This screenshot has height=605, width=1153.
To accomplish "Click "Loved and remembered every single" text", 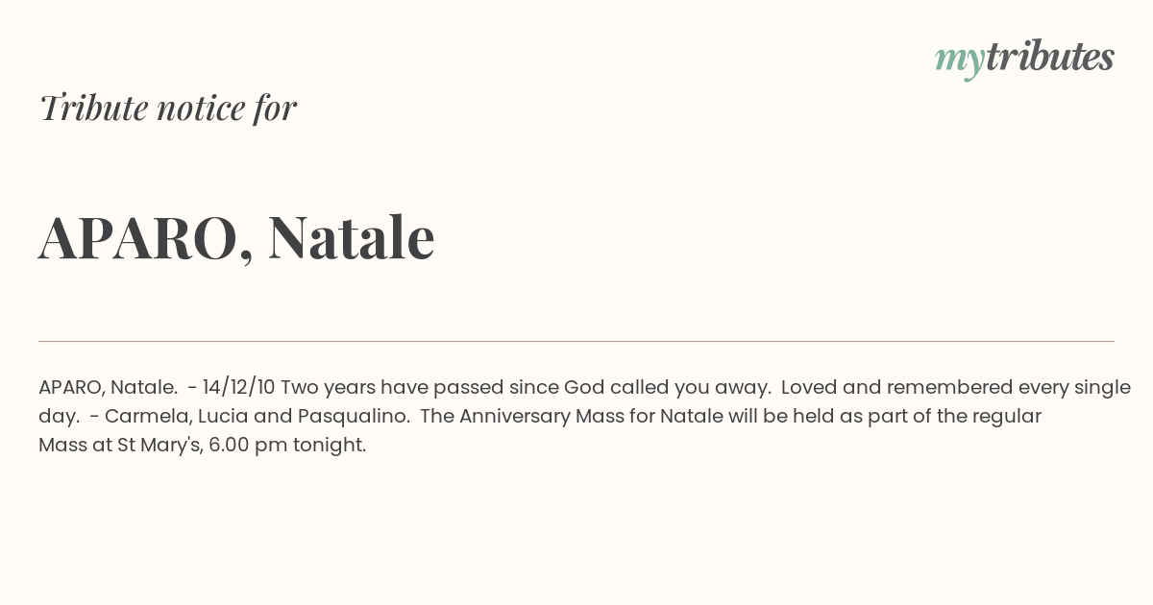I will tap(956, 388).
